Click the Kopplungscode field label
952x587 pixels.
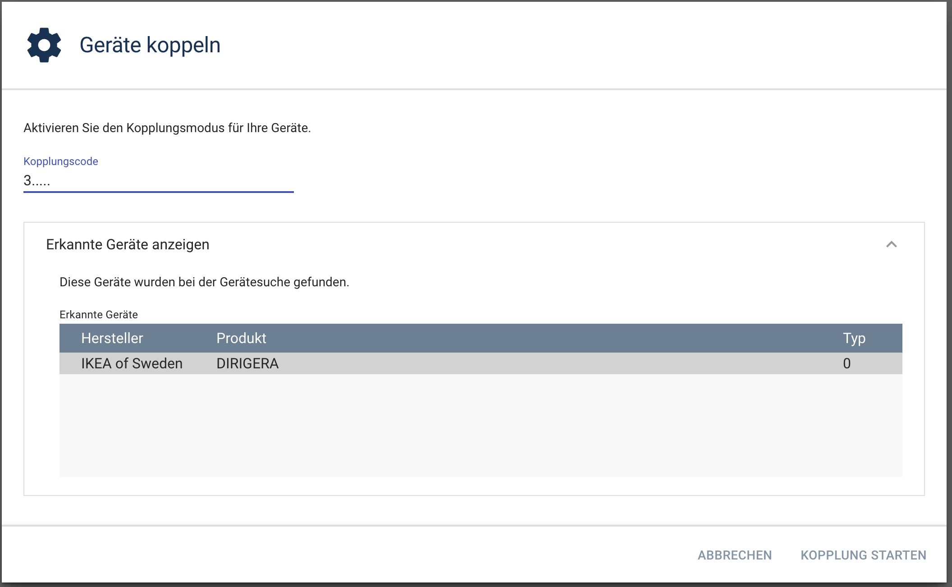click(61, 161)
